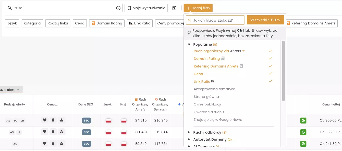342x151 pixels.
Task: Click the help question mark in Szukaj field
Action: (118, 8)
